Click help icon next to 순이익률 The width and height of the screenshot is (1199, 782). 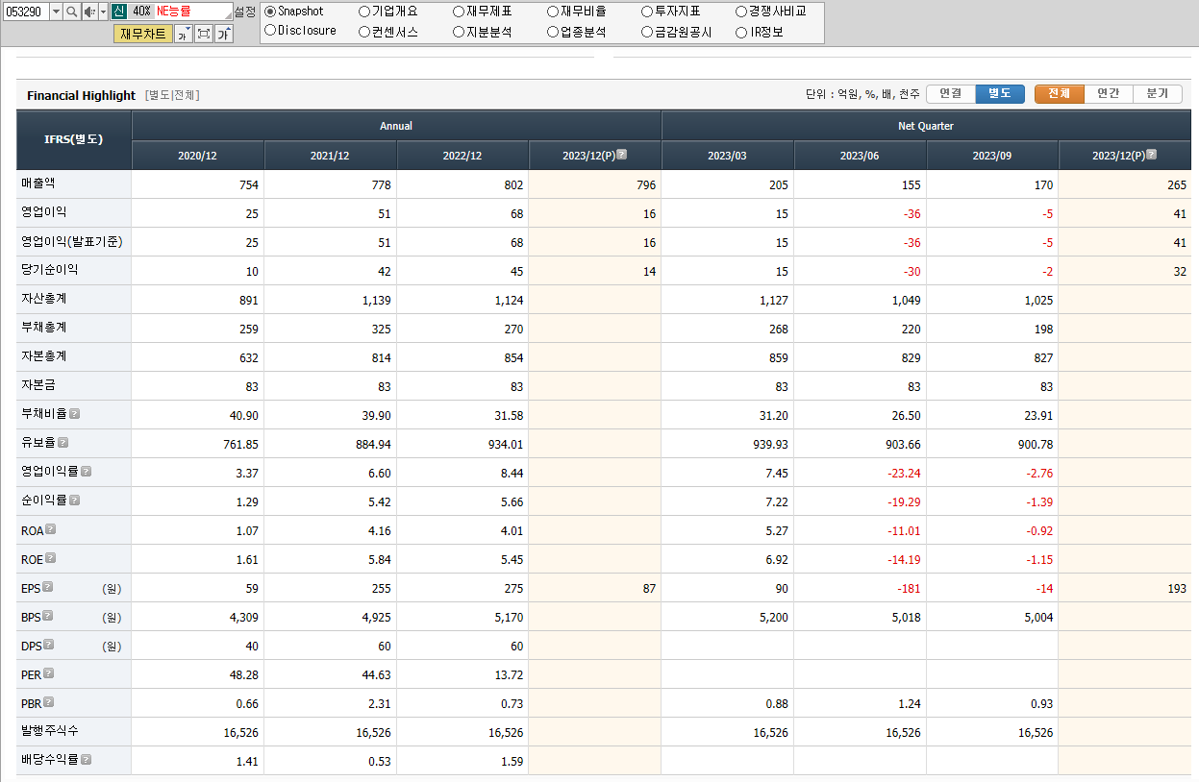click(74, 501)
